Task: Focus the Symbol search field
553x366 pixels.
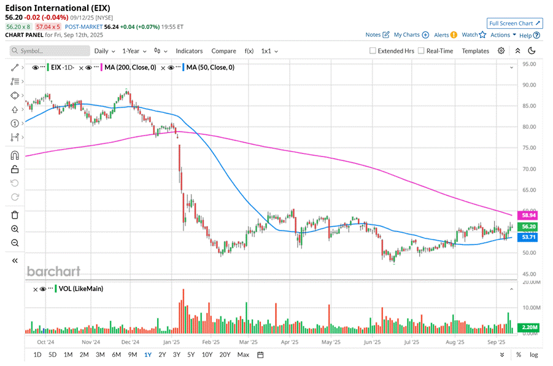Action: (50, 51)
